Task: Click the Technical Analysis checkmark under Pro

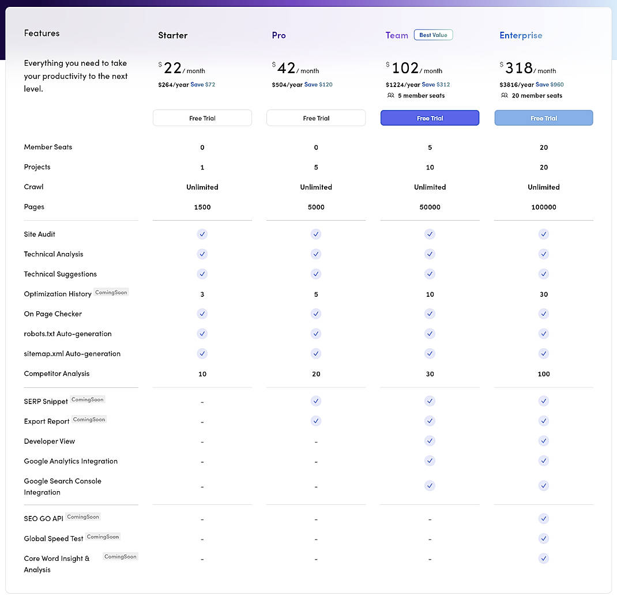Action: click(x=315, y=254)
